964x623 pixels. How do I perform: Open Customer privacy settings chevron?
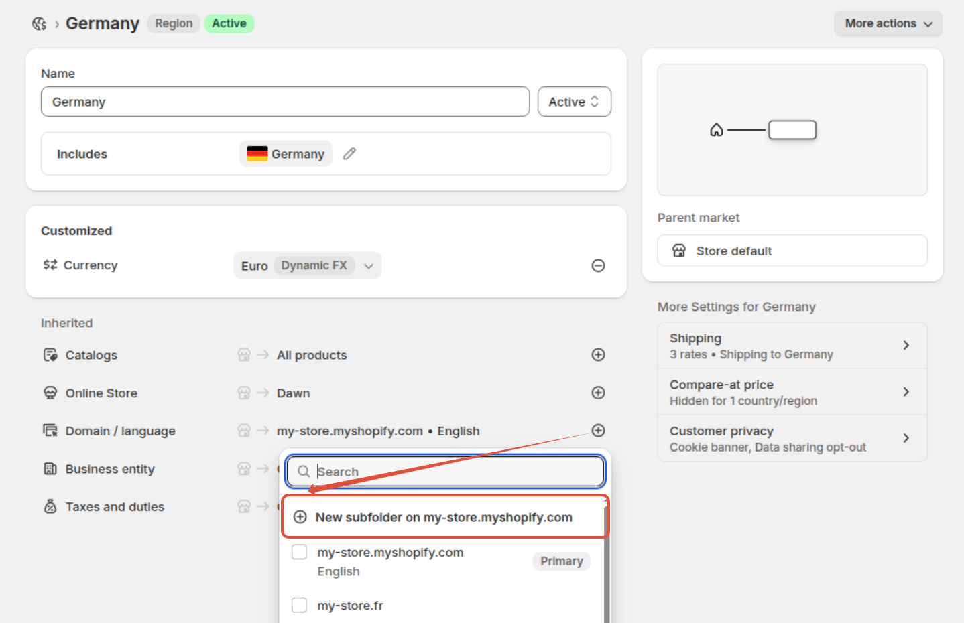[x=906, y=438]
